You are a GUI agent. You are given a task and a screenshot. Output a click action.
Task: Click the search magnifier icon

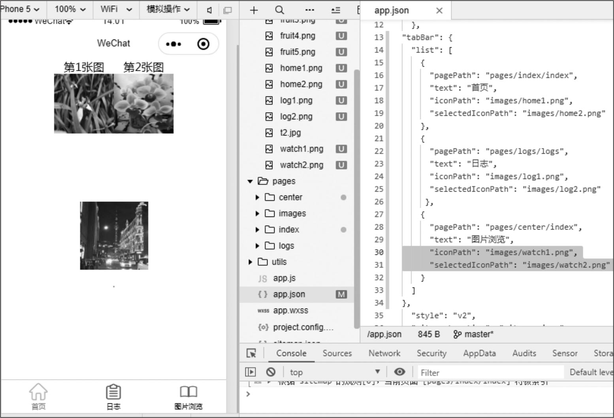click(279, 10)
